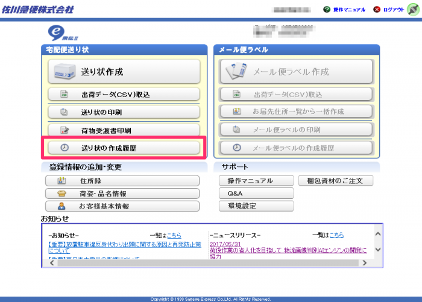The width and height of the screenshot is (422, 302).
Task: Click the red X logout icon
Action: (x=377, y=10)
